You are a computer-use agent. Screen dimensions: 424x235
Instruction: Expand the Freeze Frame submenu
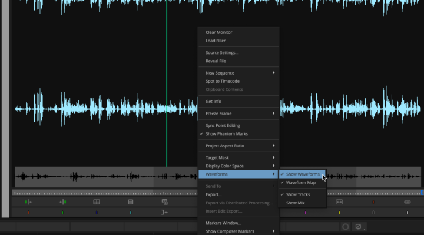[238, 113]
